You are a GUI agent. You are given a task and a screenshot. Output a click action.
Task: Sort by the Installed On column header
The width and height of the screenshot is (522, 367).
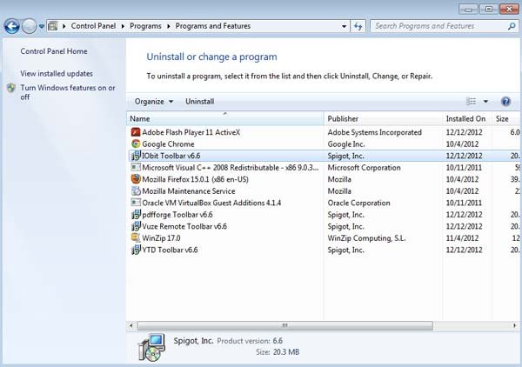point(465,118)
